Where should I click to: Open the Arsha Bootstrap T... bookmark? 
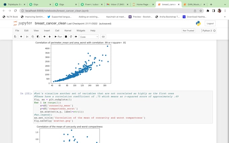click(x=167, y=17)
